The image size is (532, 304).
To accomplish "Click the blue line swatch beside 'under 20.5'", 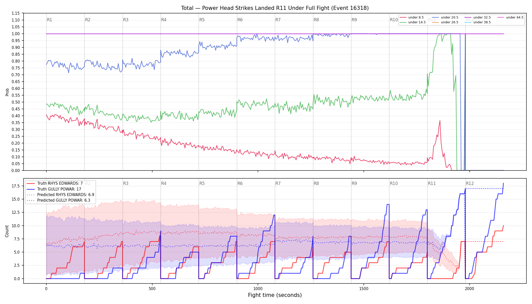I will coord(435,17).
